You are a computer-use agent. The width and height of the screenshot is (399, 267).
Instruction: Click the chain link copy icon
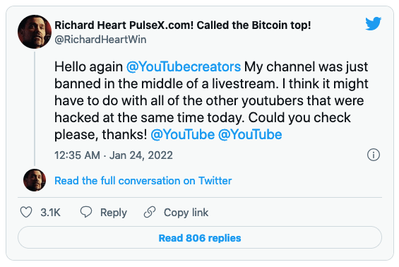pyautogui.click(x=150, y=212)
